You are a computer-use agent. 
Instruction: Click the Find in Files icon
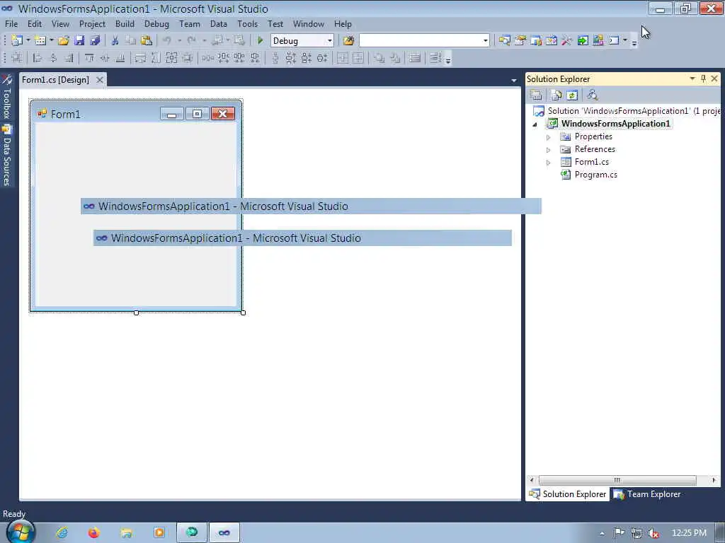click(x=348, y=40)
